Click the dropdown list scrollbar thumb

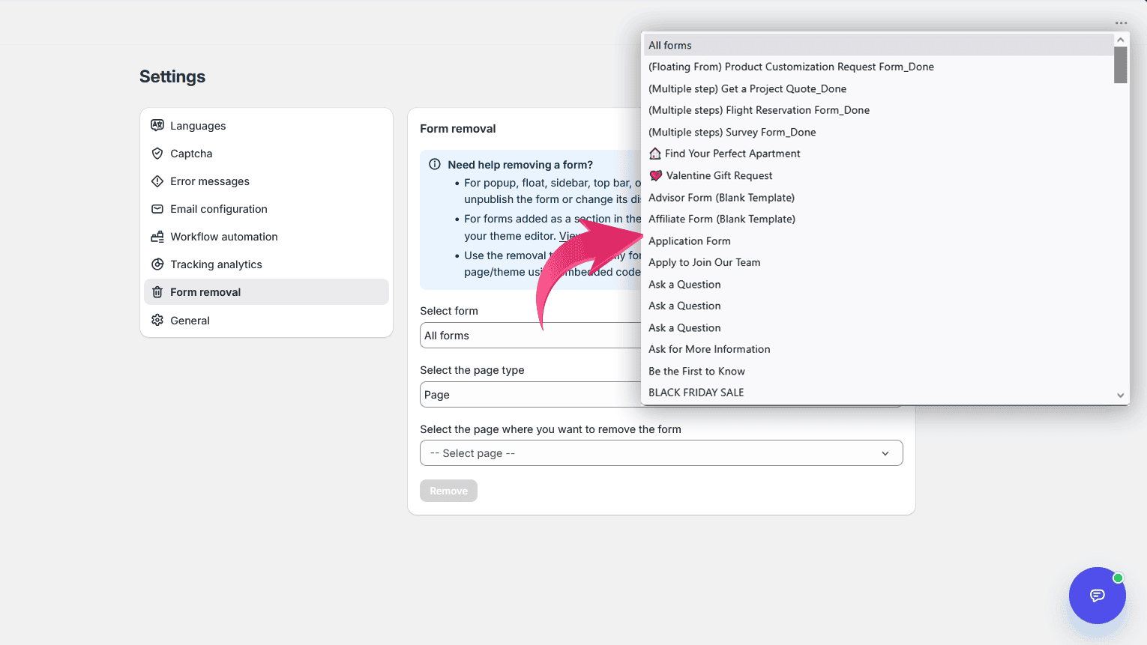1121,65
